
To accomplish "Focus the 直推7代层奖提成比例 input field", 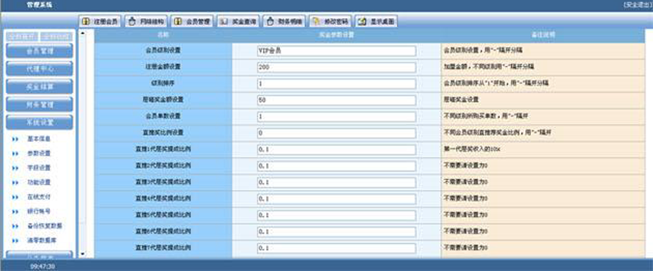I will click(337, 248).
